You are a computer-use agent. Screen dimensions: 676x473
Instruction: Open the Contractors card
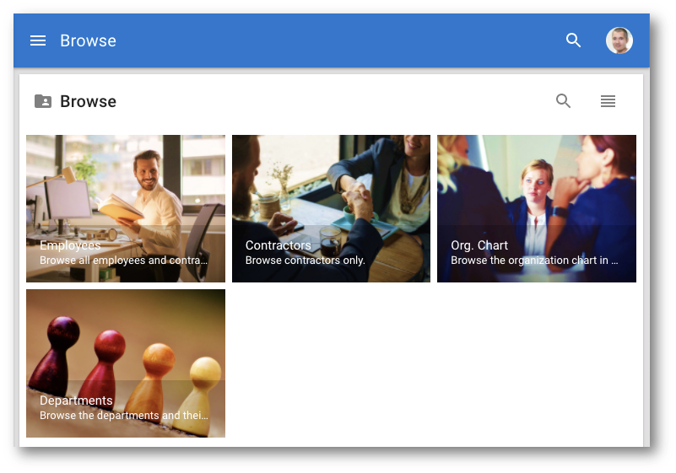pos(331,208)
